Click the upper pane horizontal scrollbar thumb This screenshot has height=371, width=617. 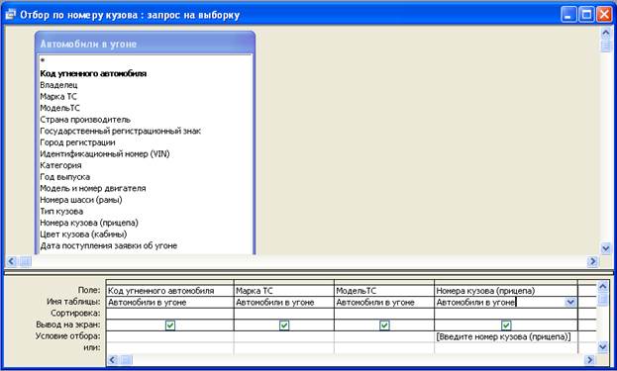tap(26, 261)
